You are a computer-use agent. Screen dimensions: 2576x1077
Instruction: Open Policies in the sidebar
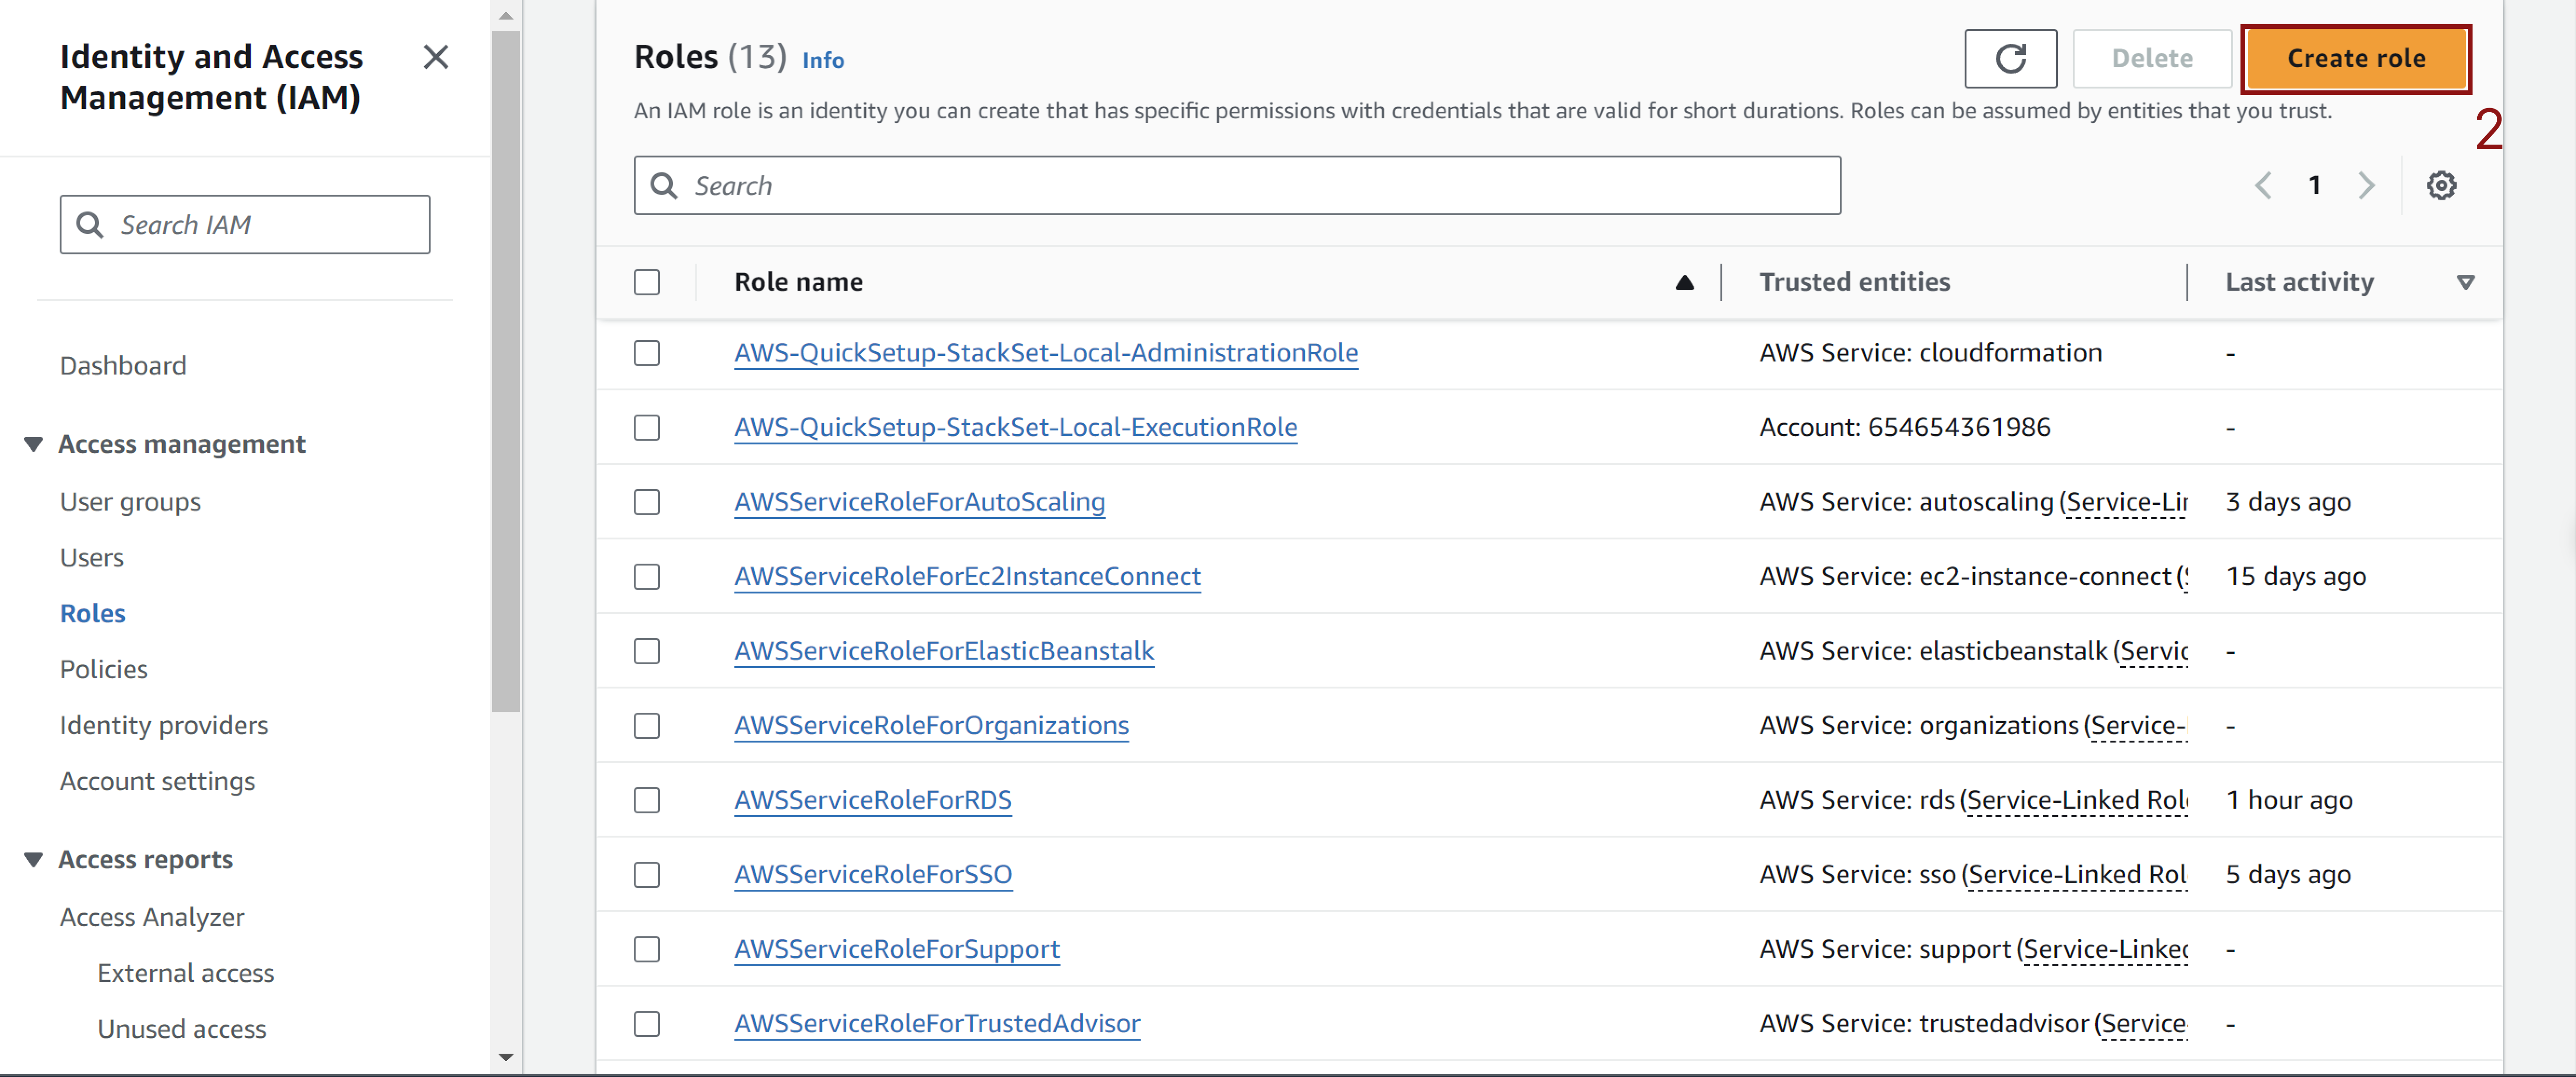[x=104, y=670]
